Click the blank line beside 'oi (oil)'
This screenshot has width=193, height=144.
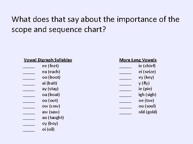(29, 130)
